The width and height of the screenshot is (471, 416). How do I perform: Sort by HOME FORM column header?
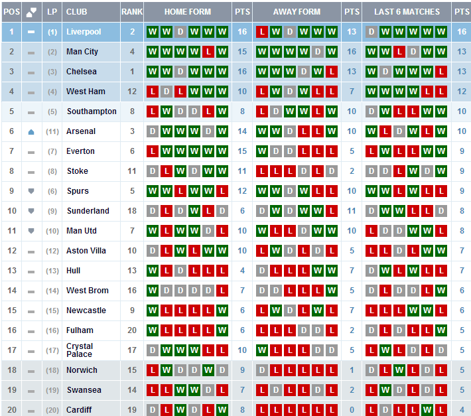[x=188, y=12]
